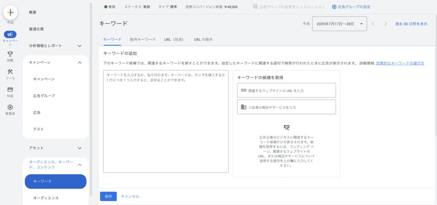
Task: Open 効果的なキーワードの選び方 link
Action: point(400,63)
